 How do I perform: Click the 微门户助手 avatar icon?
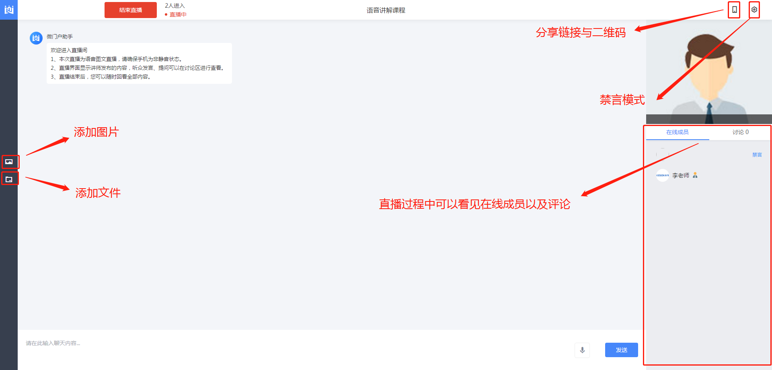click(x=36, y=38)
